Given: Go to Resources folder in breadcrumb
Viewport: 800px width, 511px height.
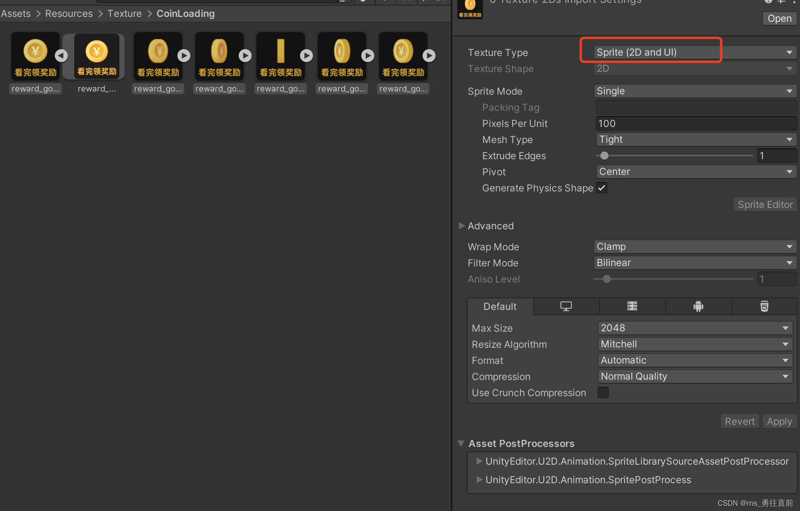Looking at the screenshot, I should coord(69,14).
